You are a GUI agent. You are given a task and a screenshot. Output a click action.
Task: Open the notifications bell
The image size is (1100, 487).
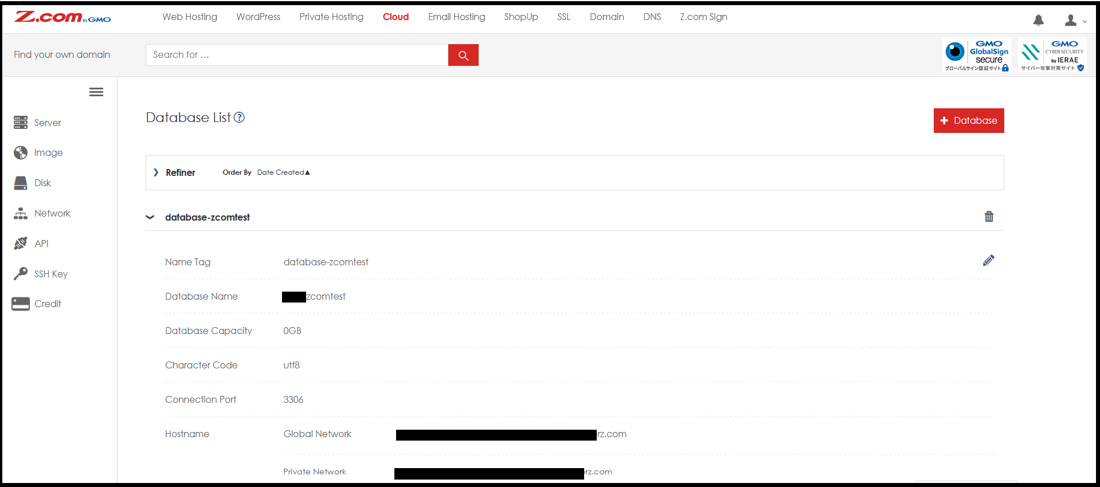point(1038,21)
